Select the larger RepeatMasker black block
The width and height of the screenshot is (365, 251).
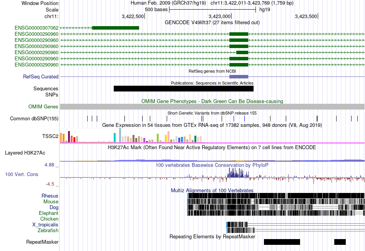point(282,242)
